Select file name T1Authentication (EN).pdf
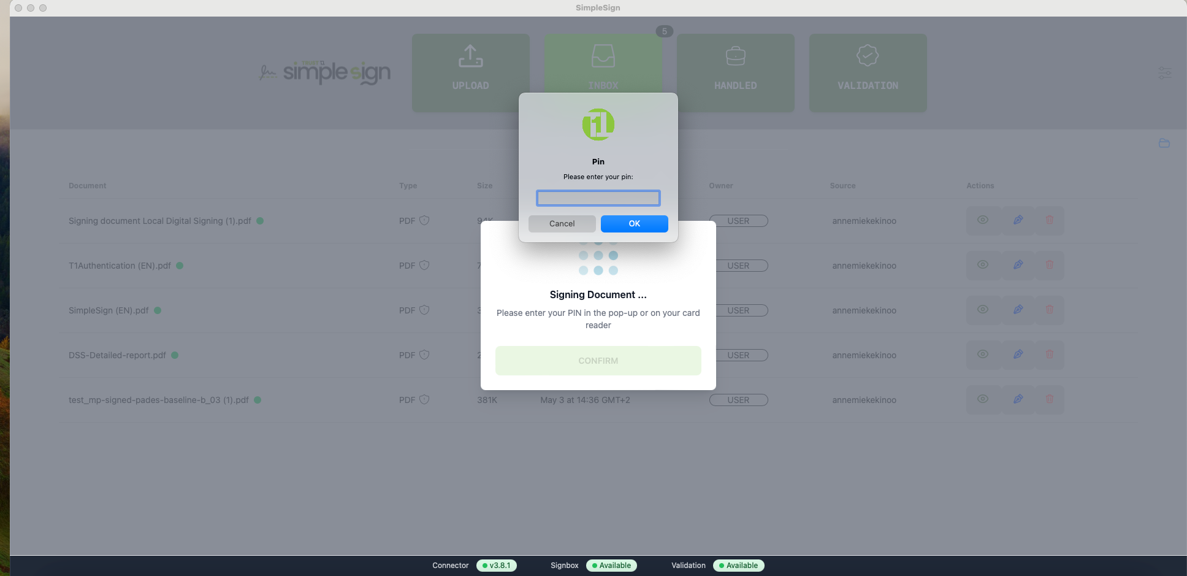1187x576 pixels. [x=120, y=266]
